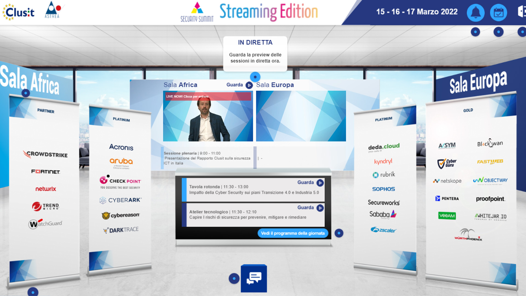Open the chat messages icon
Image resolution: width=526 pixels, height=296 pixels.
[254, 278]
